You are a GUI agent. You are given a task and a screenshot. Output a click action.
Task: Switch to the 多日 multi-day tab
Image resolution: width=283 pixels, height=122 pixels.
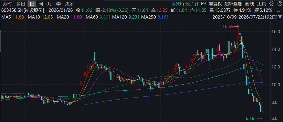(20, 3)
